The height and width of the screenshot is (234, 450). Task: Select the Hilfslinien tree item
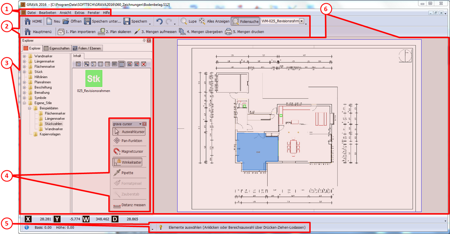pyautogui.click(x=41, y=77)
